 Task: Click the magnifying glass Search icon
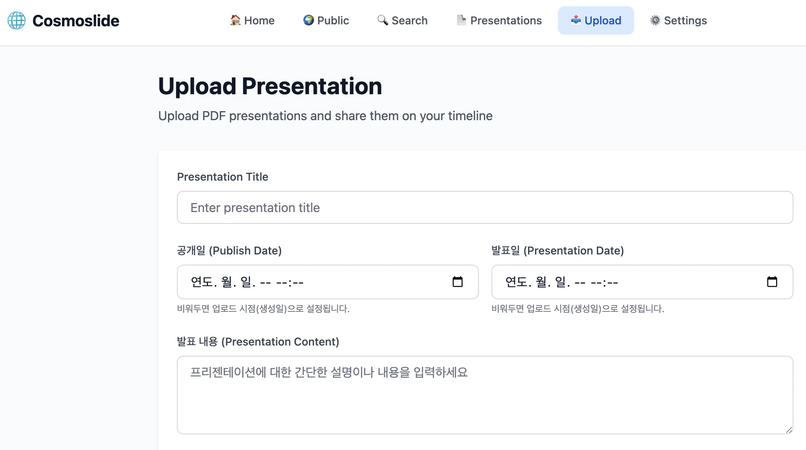click(x=382, y=20)
